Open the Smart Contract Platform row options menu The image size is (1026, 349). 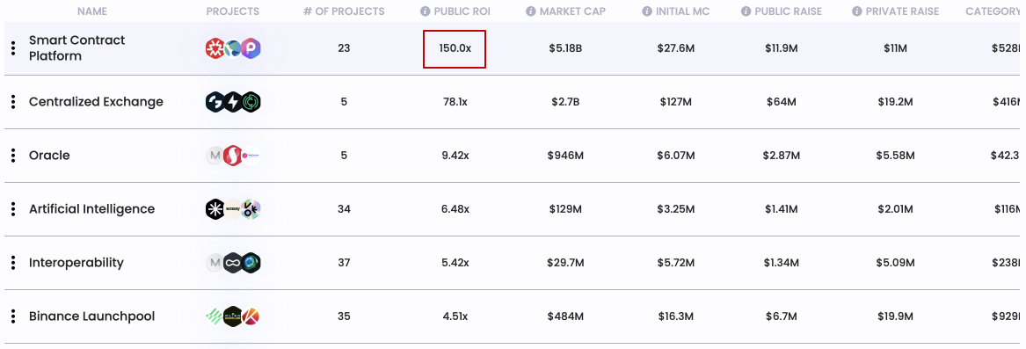[x=13, y=48]
